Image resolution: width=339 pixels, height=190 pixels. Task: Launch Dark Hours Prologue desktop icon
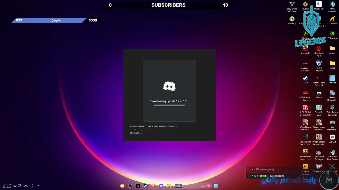coord(319,155)
